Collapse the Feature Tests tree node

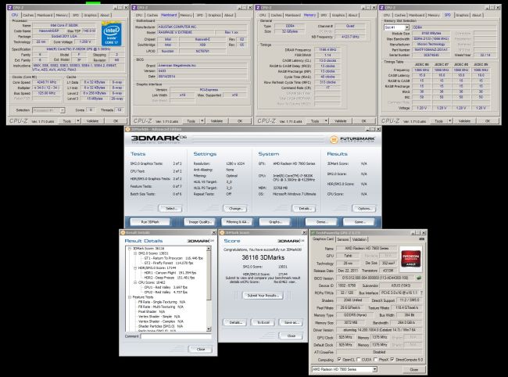point(130,297)
